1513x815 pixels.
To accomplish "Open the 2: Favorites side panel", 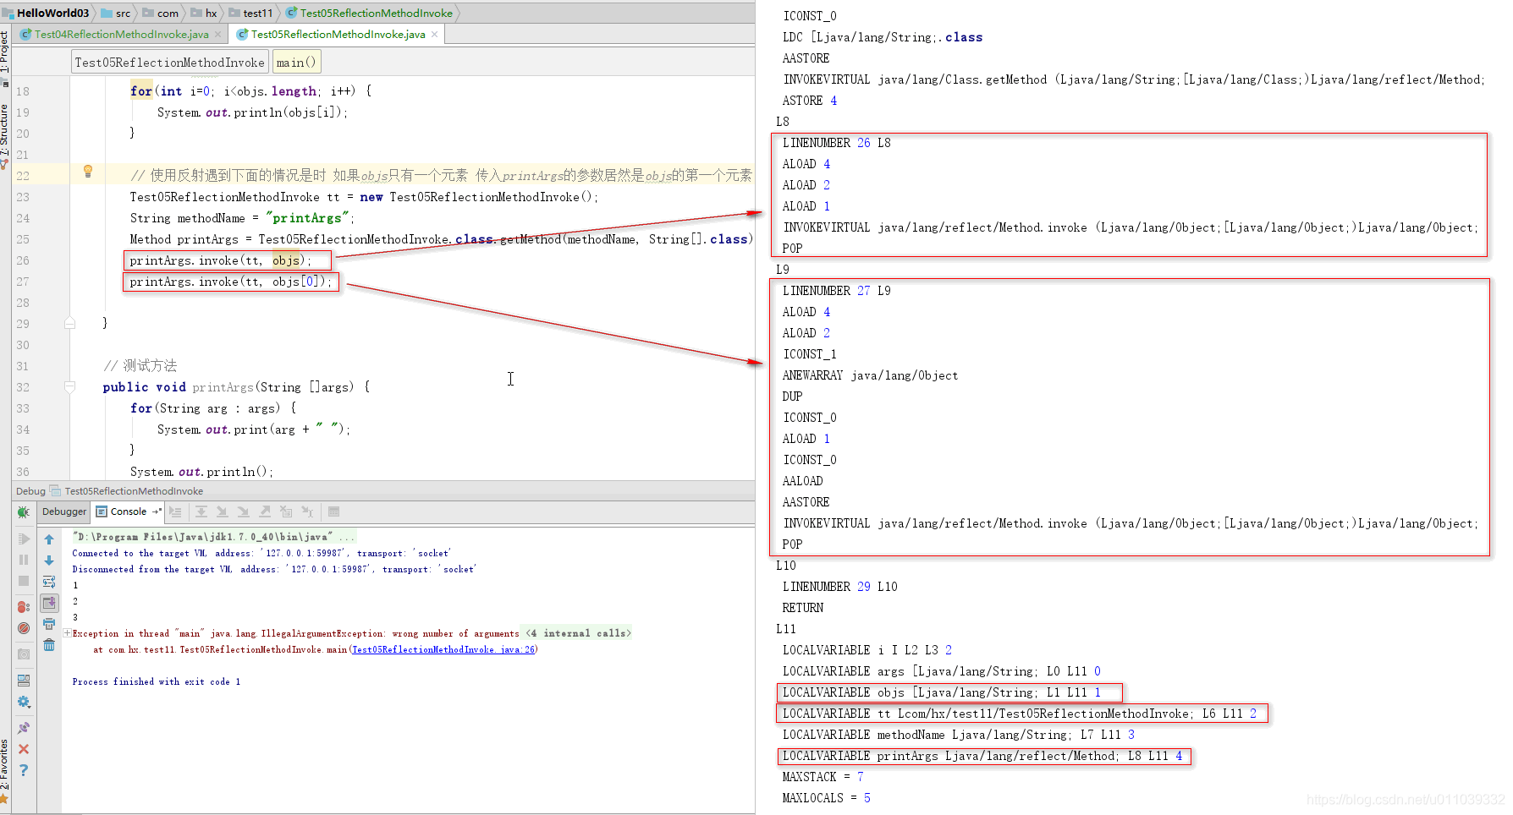I will pyautogui.click(x=5, y=771).
